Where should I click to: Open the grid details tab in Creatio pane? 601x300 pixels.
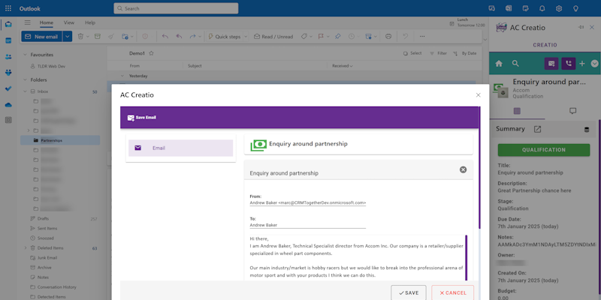pos(517,111)
